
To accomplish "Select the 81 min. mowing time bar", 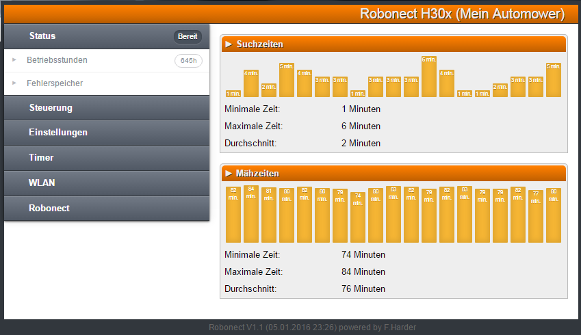I will (269, 215).
